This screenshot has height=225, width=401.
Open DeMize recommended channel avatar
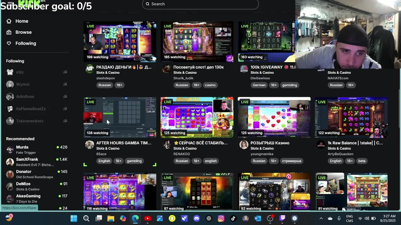(10, 186)
